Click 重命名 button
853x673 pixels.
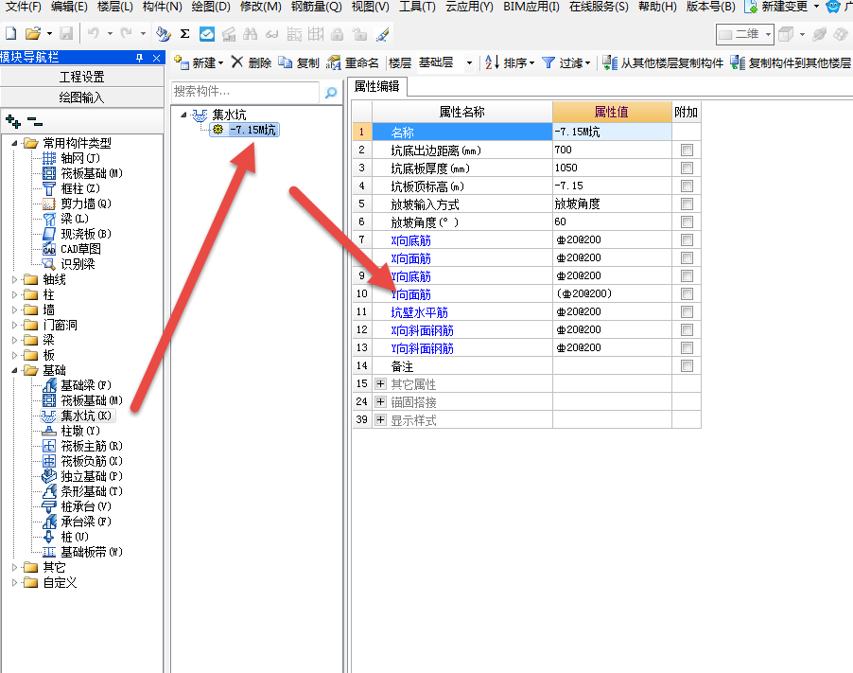353,63
